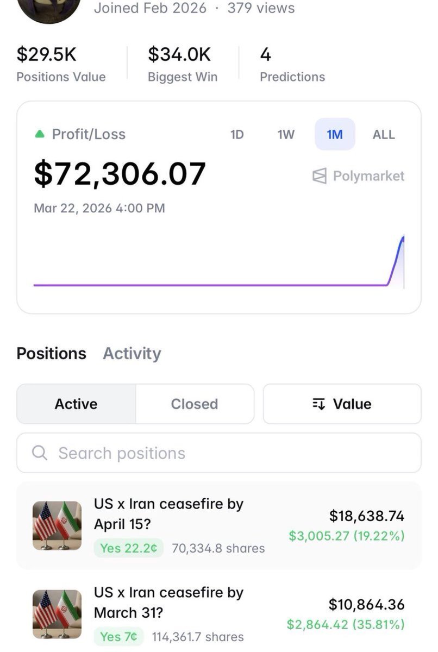Screen dimensions: 438x652
Task: Click the search magnifier icon
Action: [40, 453]
